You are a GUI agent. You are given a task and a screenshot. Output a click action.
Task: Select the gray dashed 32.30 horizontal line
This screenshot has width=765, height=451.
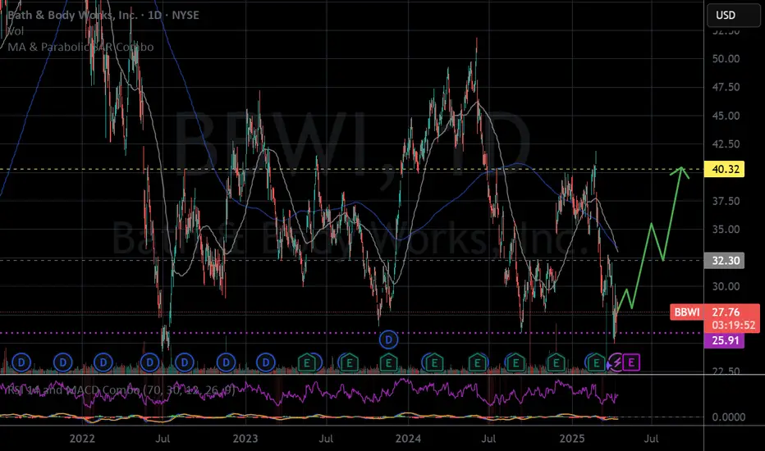pyautogui.click(x=351, y=261)
